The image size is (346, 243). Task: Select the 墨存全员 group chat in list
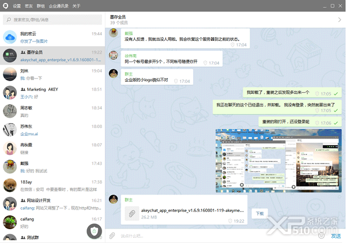pos(52,55)
